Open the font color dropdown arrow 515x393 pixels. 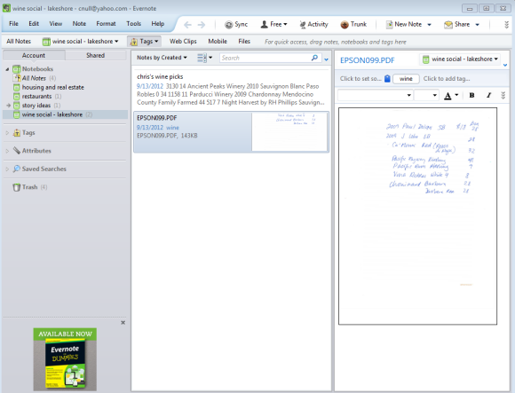456,95
